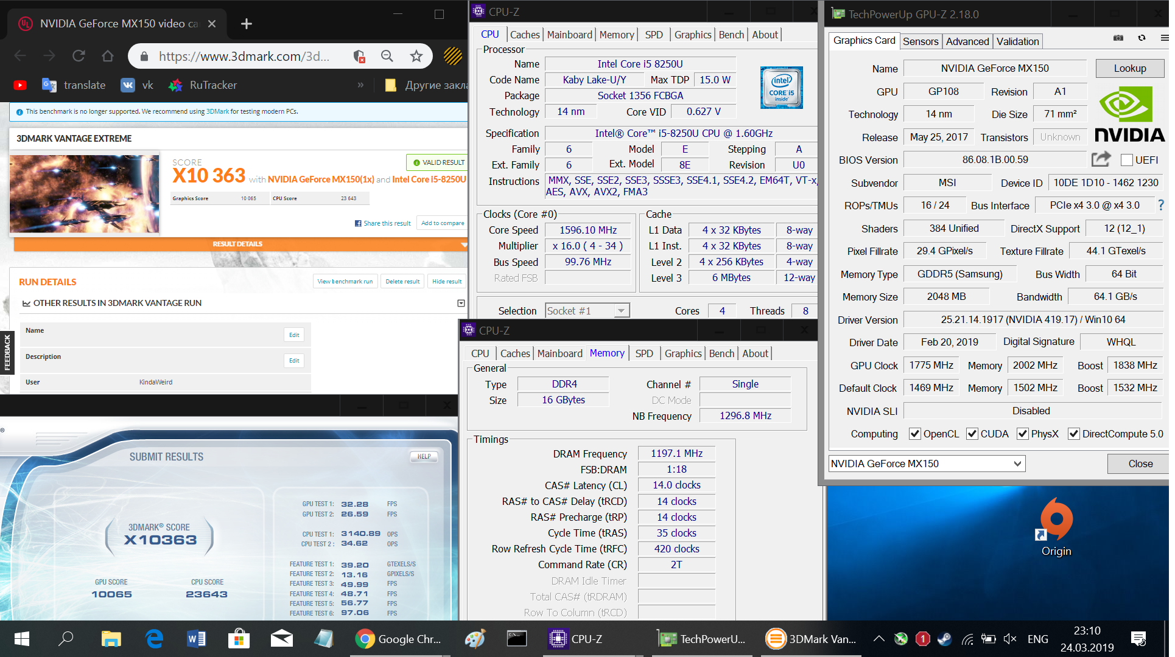
Task: Toggle the CUDA checkbox
Action: coord(972,434)
